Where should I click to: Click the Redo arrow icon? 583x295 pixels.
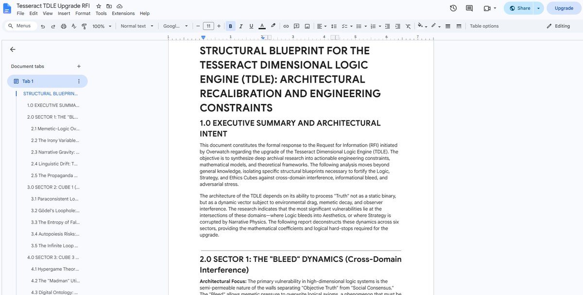53,26
